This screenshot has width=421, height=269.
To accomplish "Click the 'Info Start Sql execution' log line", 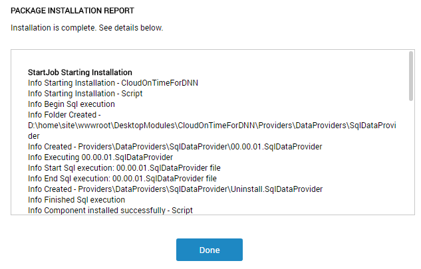I will point(124,167).
